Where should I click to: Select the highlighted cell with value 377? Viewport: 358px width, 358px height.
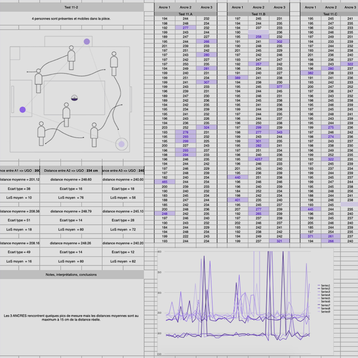tap(279, 87)
